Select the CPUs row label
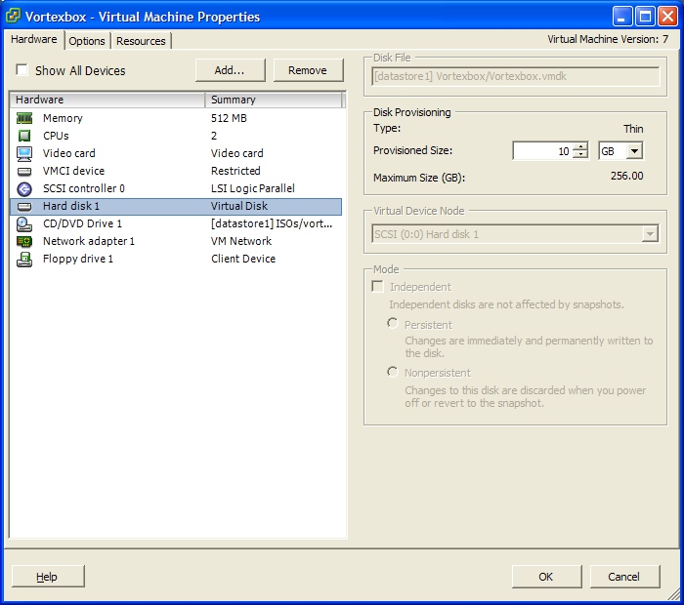Screen dimensions: 684x605 click(x=56, y=136)
